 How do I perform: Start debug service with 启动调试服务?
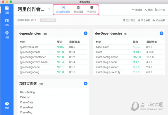coord(63,9)
